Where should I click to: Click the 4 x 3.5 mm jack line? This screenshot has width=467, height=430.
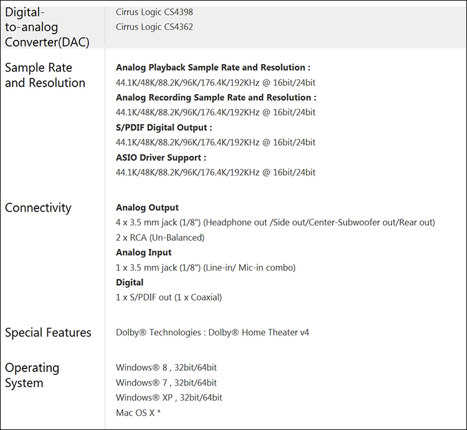(x=275, y=222)
